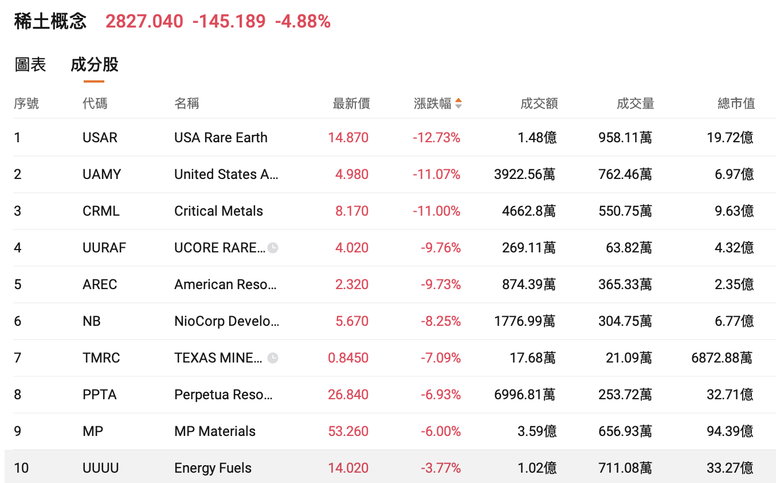Toggle sort arrows on 漲跌幅 column
776x483 pixels.
(458, 104)
